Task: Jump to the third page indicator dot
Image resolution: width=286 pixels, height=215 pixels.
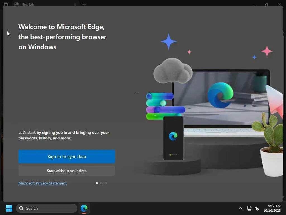Action: tap(106, 183)
